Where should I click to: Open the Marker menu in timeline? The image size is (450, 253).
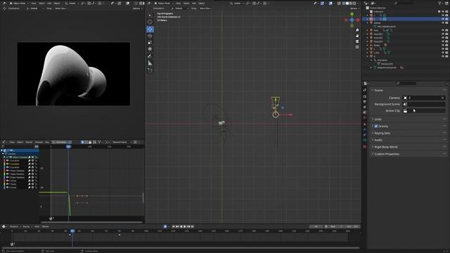tap(45, 226)
